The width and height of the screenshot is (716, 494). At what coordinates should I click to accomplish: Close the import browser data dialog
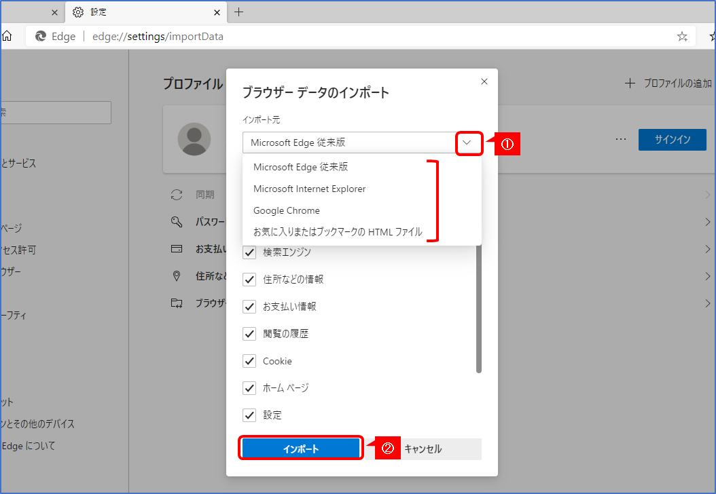coord(484,81)
